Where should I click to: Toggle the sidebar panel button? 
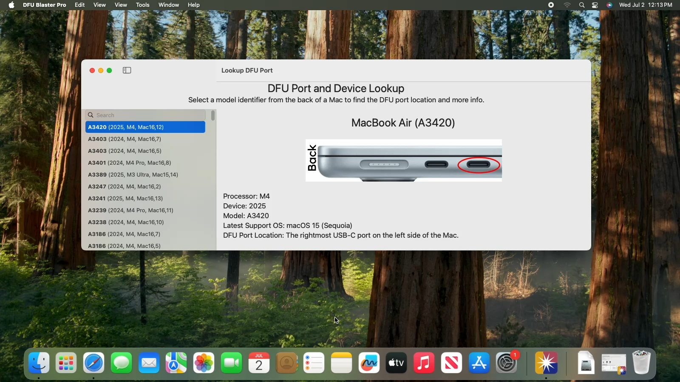click(x=127, y=70)
